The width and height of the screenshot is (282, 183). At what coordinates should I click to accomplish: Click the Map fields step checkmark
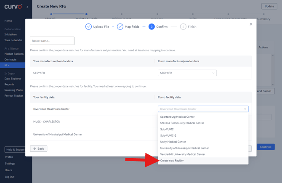(120, 27)
